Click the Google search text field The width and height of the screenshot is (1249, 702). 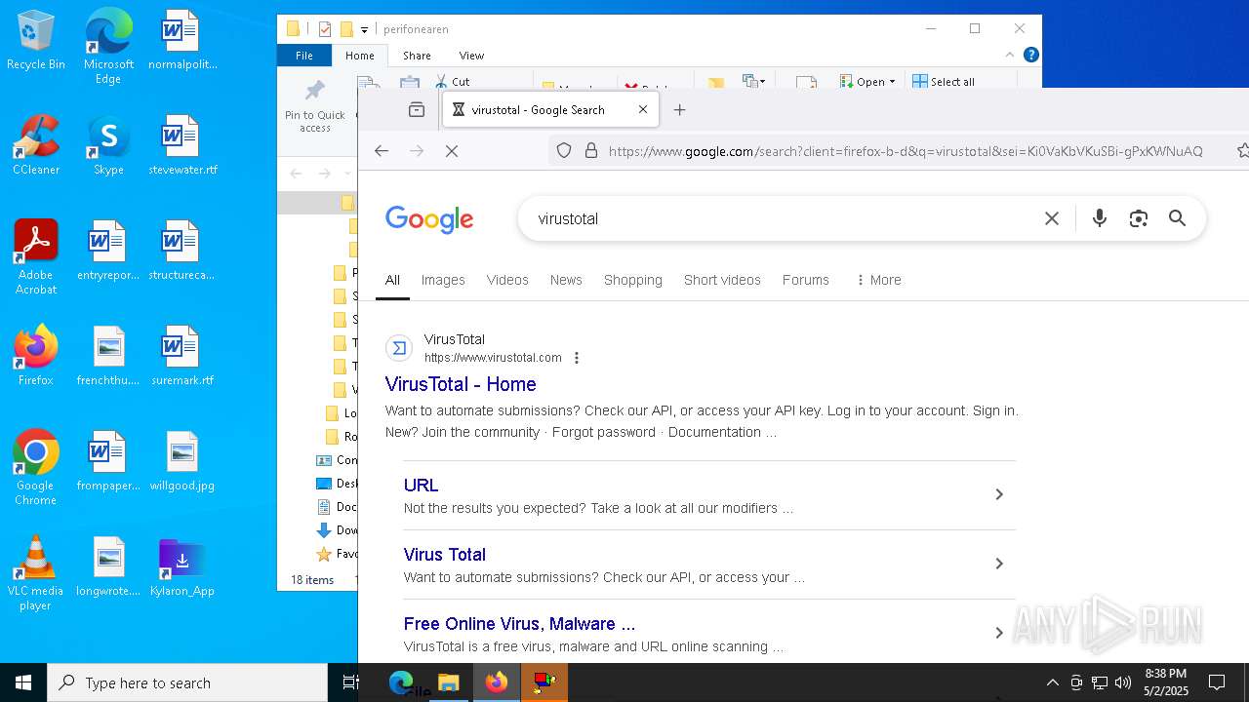[781, 218]
